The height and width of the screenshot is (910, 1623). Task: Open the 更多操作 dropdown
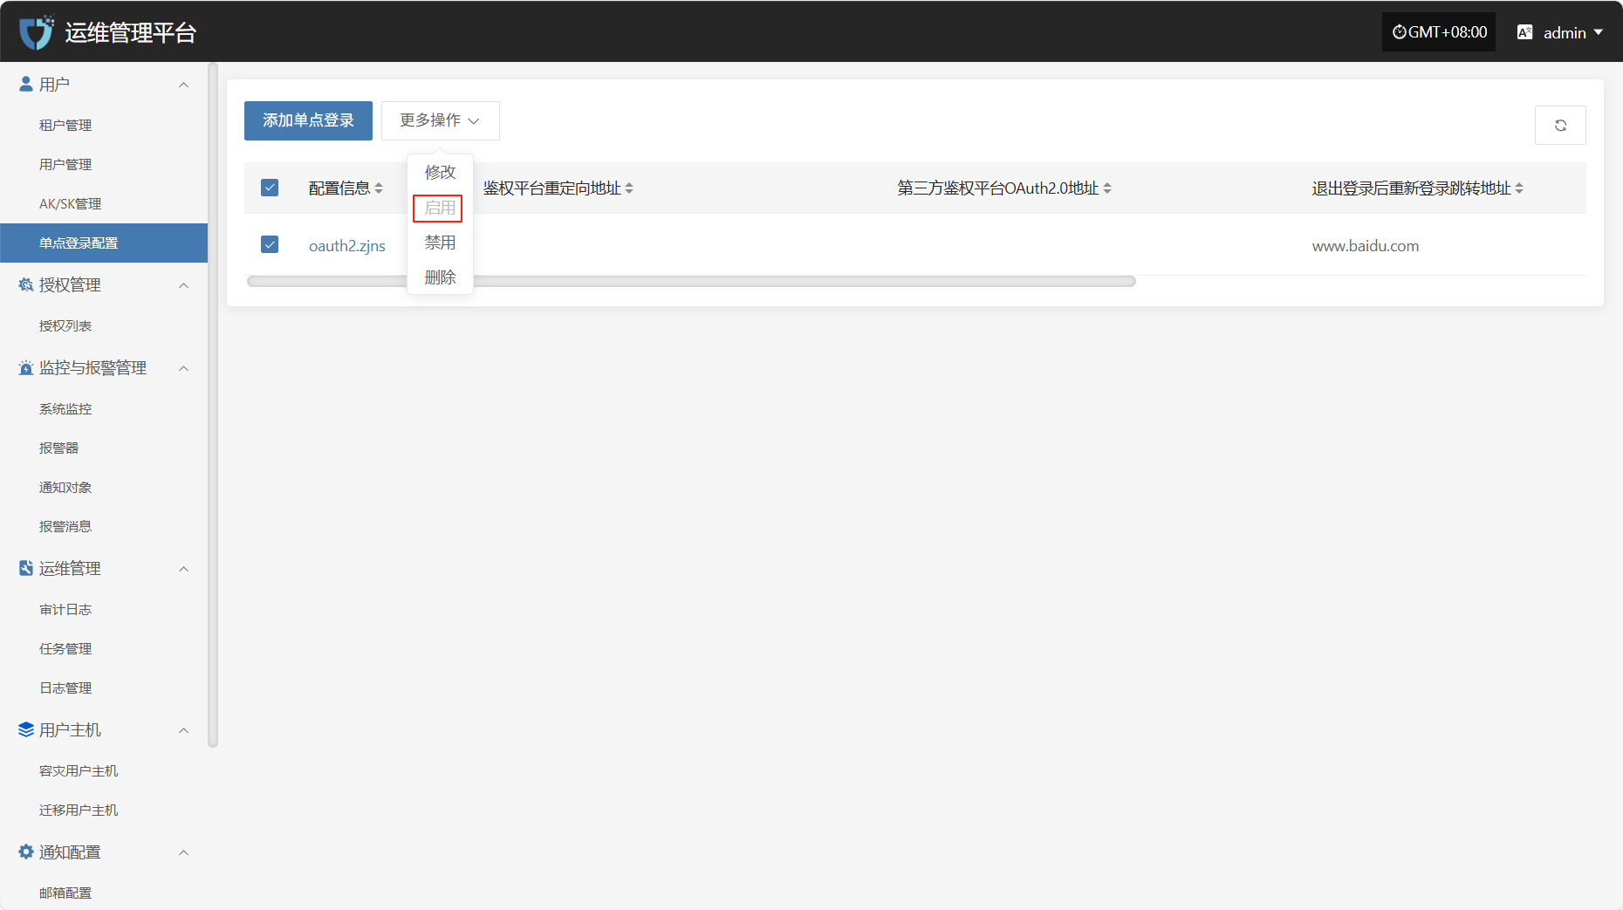coord(440,120)
